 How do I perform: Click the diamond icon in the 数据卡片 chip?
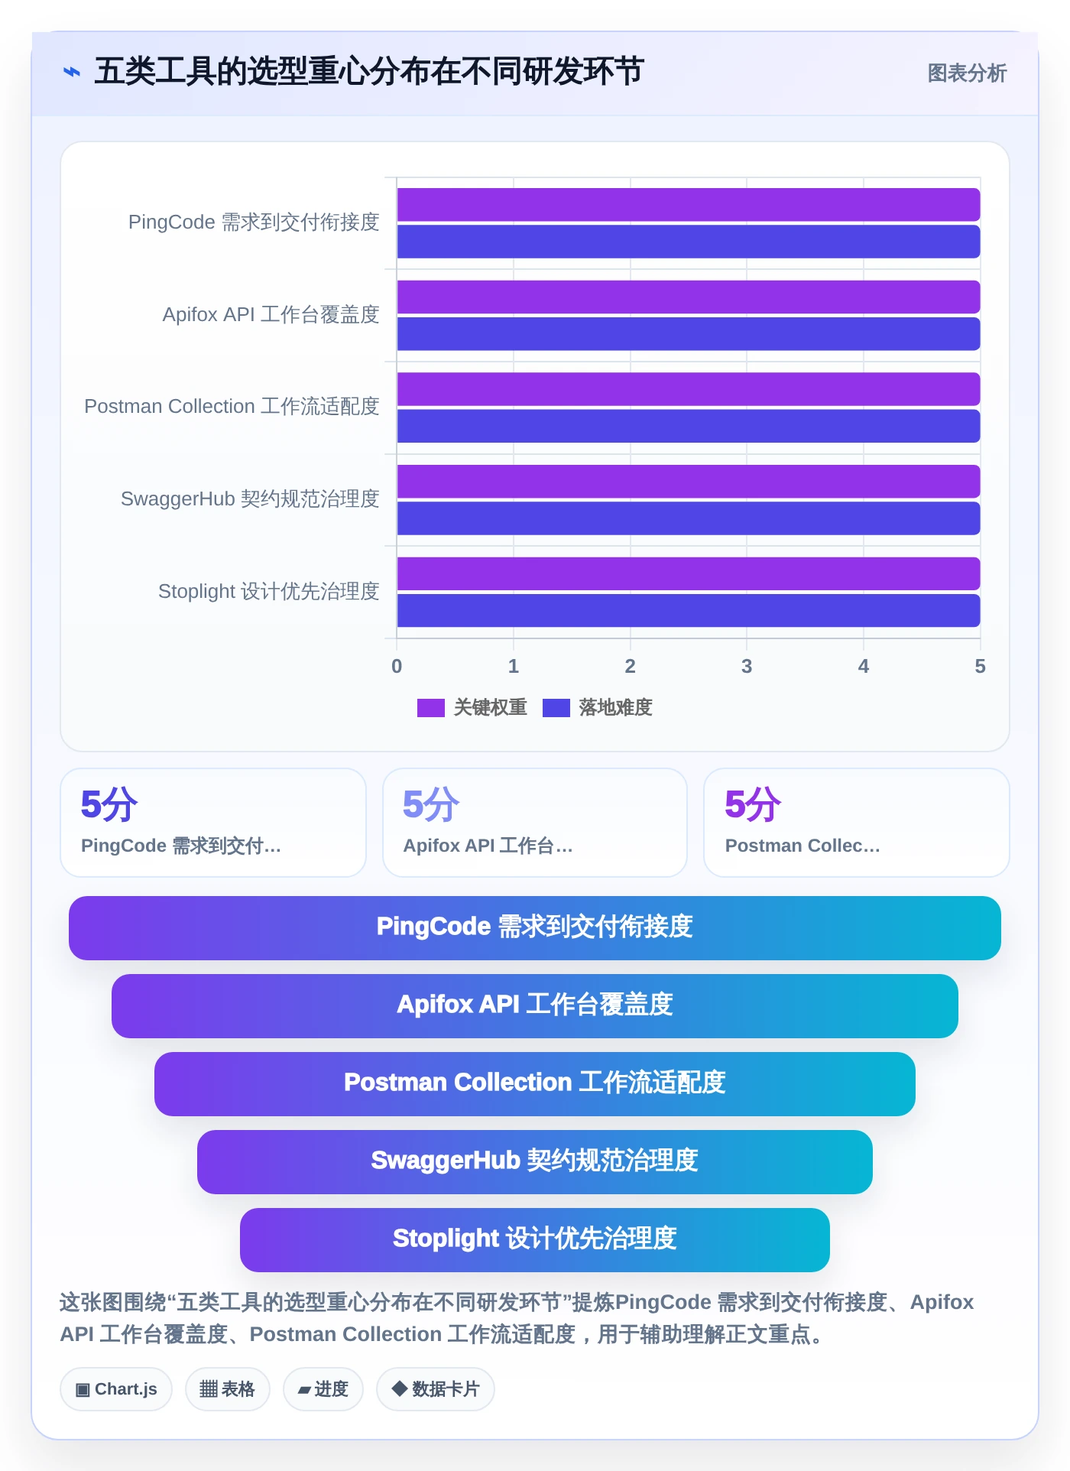tap(399, 1388)
